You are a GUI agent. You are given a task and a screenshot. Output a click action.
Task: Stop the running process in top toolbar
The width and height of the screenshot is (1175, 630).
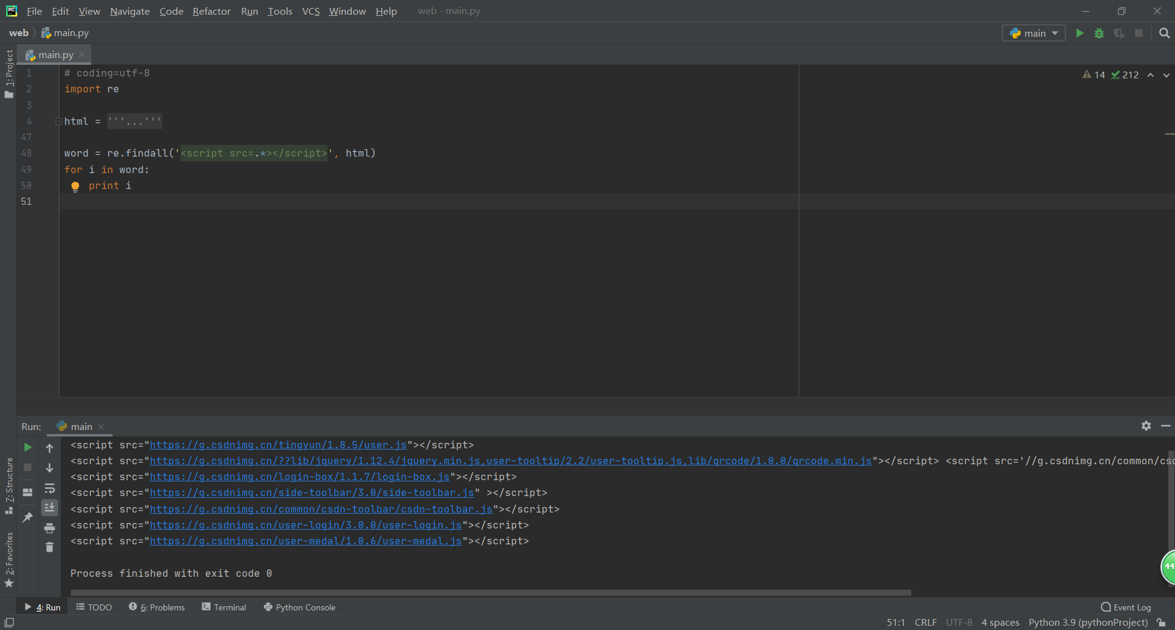1139,33
